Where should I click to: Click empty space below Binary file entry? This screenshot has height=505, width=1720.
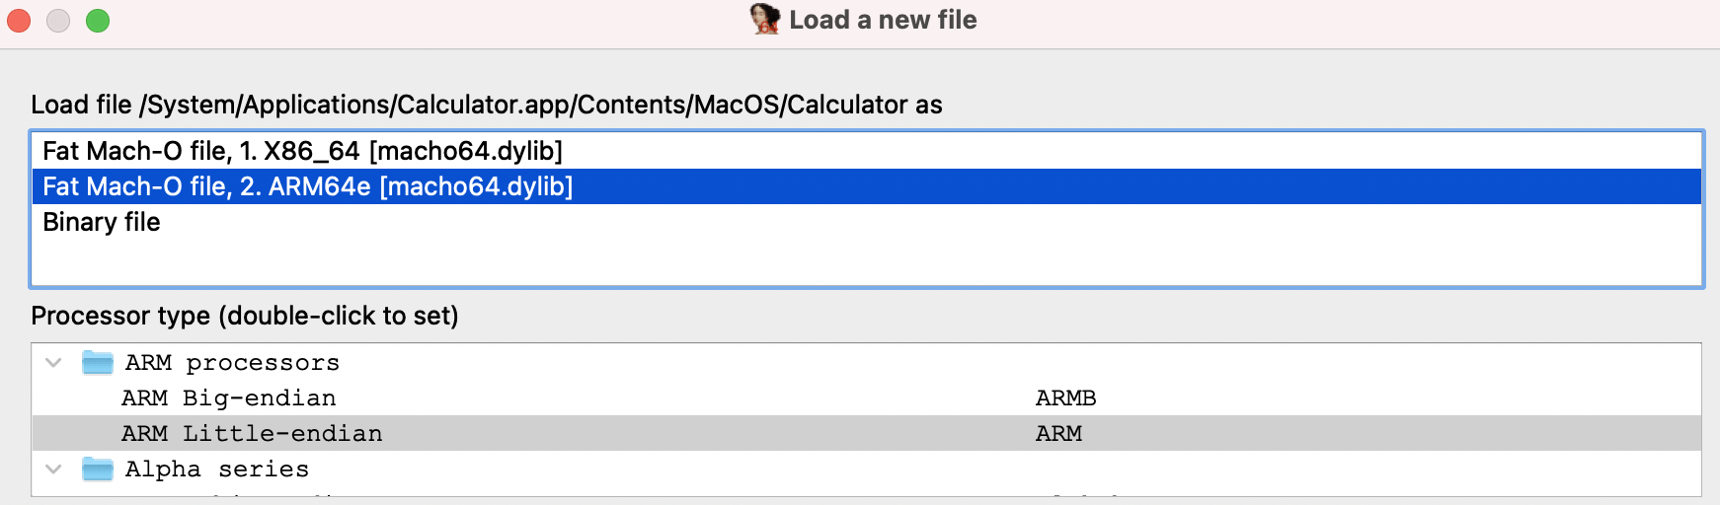(x=867, y=262)
